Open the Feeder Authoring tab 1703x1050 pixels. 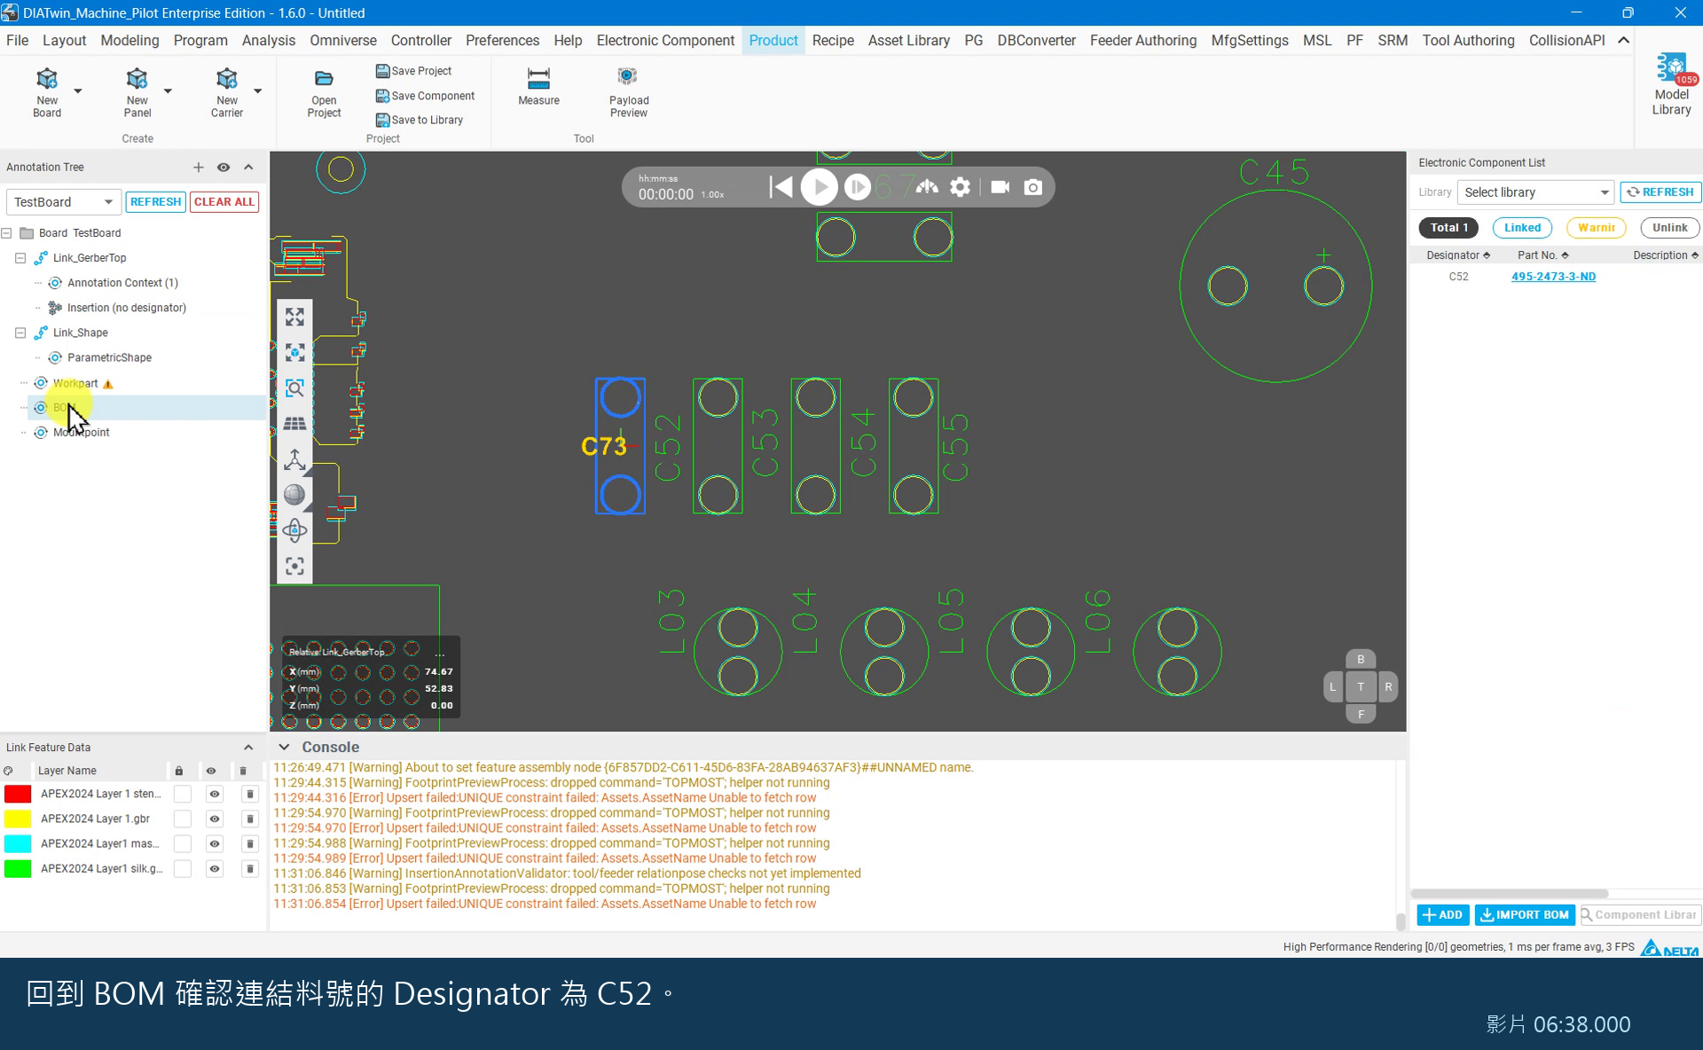[x=1142, y=41]
